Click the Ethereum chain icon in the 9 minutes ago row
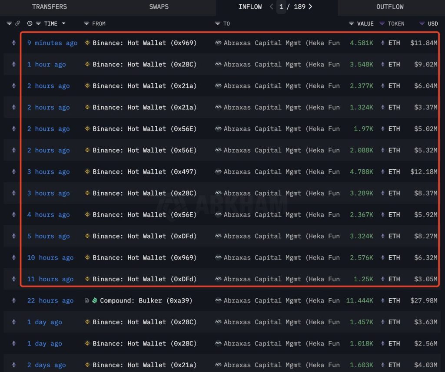The height and width of the screenshot is (372, 445). click(13, 43)
